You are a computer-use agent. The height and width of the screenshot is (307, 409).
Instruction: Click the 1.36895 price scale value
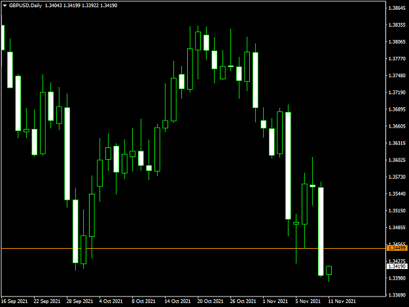click(397, 109)
